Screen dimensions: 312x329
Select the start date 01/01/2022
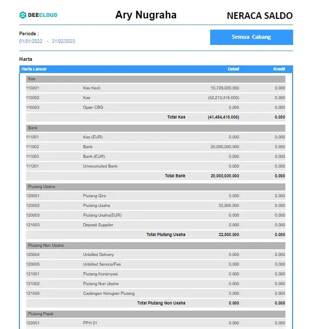click(31, 41)
